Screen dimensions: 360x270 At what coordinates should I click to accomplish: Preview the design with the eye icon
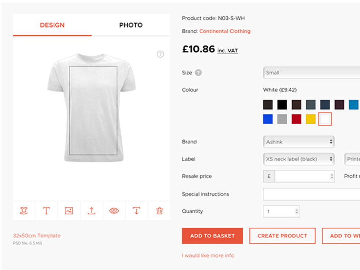[114, 210]
